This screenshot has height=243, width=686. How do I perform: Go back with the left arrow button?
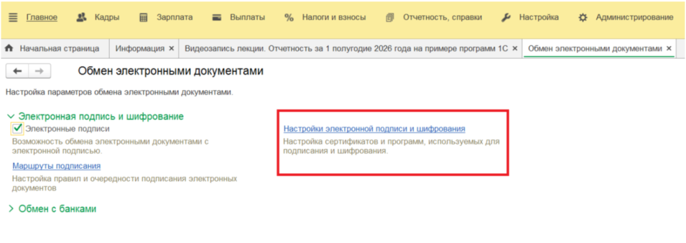point(17,71)
